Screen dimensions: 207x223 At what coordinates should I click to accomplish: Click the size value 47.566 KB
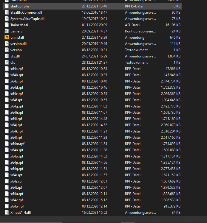173,69
